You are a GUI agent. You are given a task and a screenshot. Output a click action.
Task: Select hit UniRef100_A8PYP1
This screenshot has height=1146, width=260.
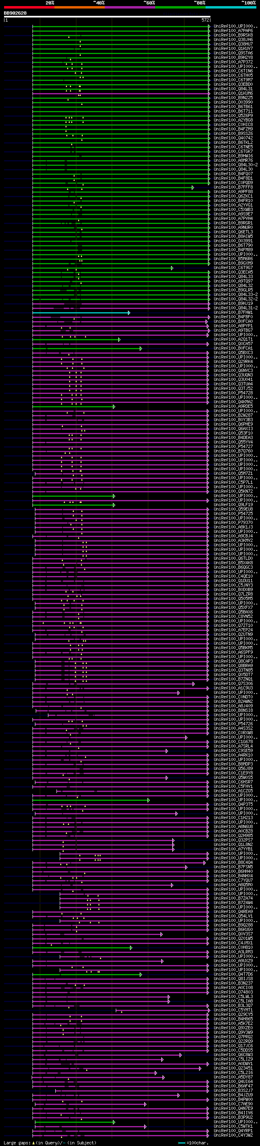[x=233, y=326]
